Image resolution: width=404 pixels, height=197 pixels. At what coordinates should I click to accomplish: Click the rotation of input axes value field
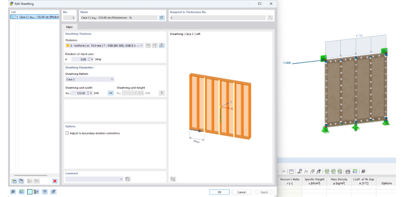79,59
